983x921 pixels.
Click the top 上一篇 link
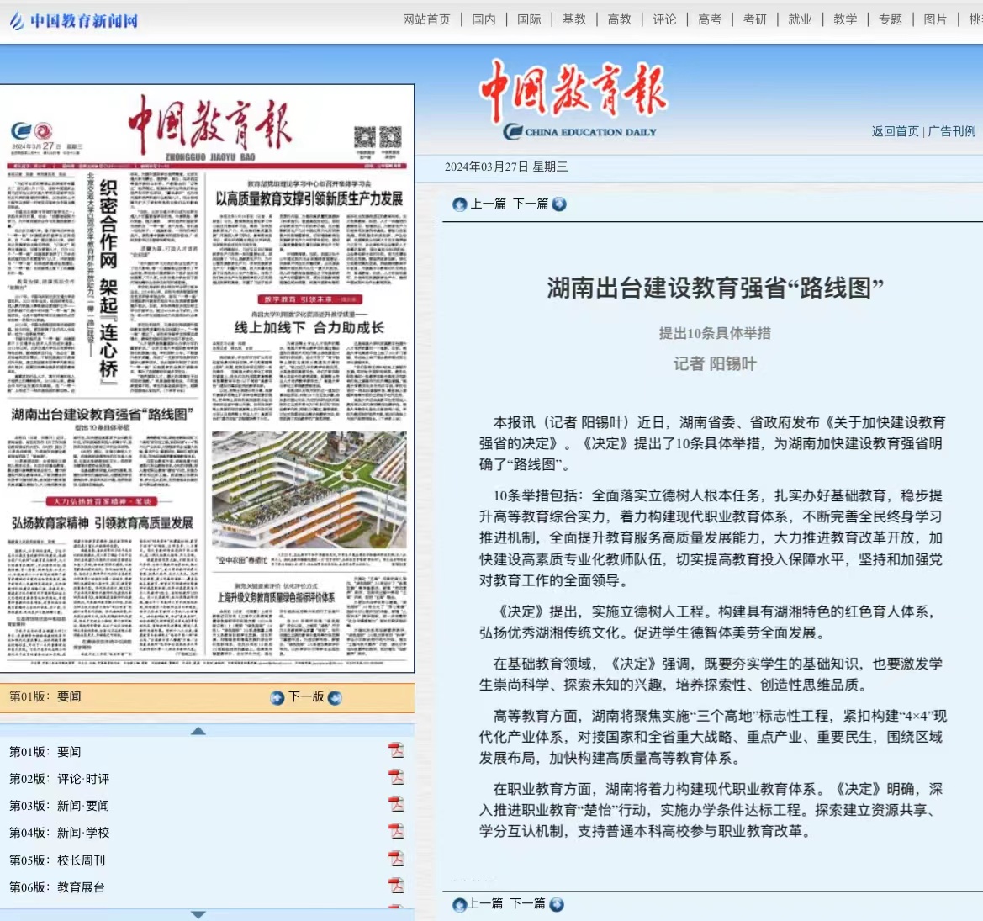[488, 204]
